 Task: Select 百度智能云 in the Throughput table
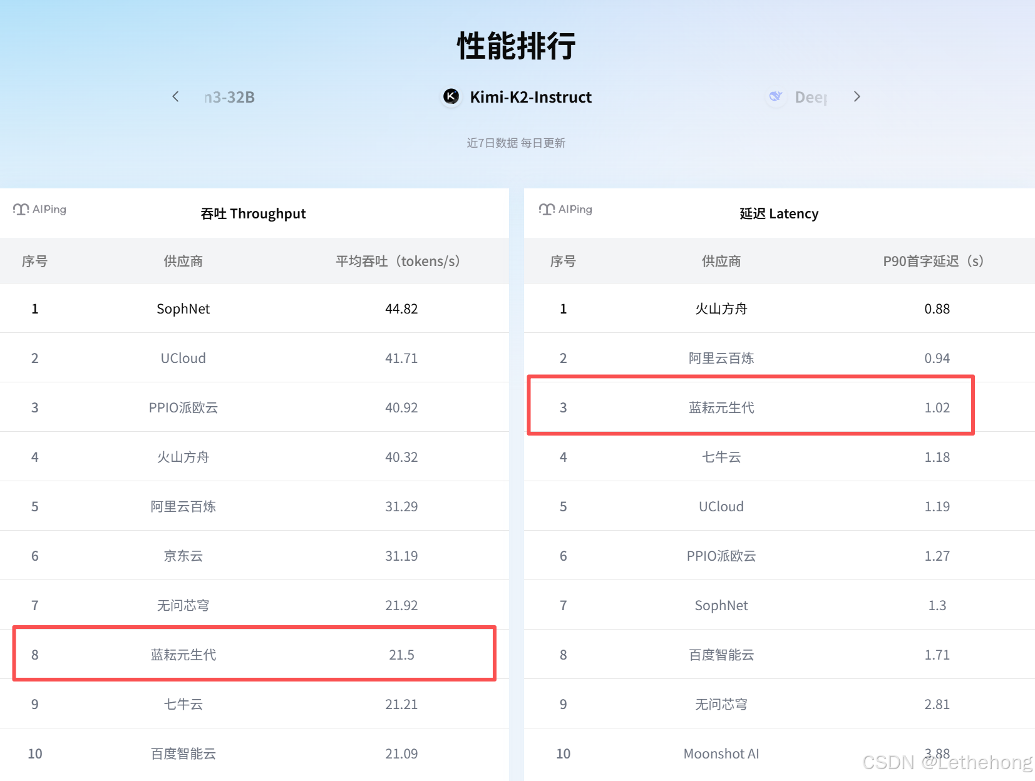(x=183, y=753)
